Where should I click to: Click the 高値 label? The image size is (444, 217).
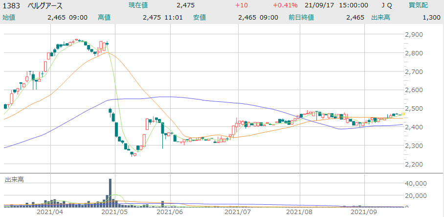[104, 17]
